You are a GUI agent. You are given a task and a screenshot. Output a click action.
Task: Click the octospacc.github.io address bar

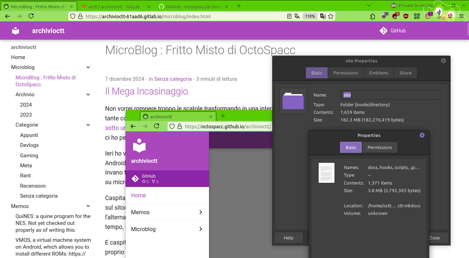[x=220, y=127]
